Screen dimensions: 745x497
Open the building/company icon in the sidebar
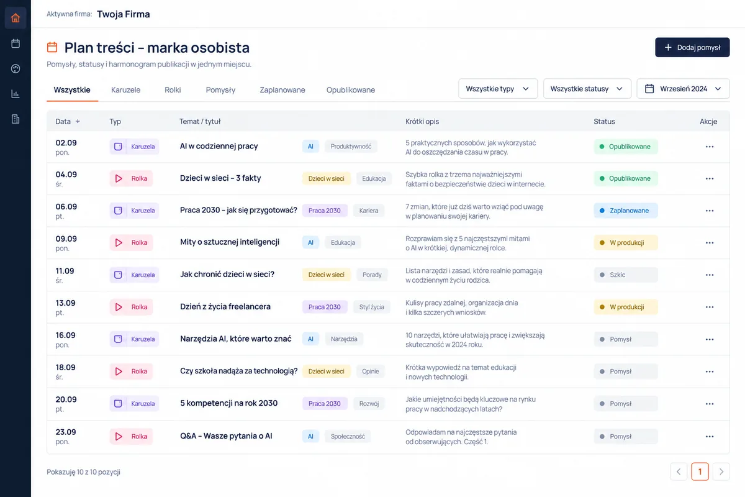click(16, 119)
